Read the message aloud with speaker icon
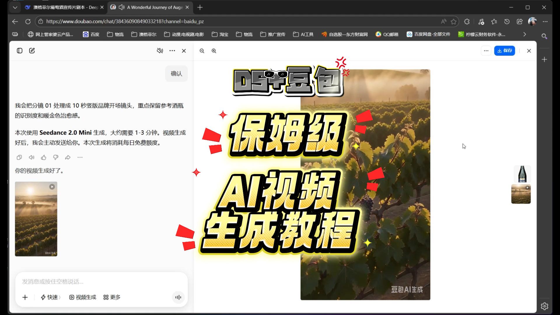This screenshot has height=315, width=560. pyautogui.click(x=32, y=157)
